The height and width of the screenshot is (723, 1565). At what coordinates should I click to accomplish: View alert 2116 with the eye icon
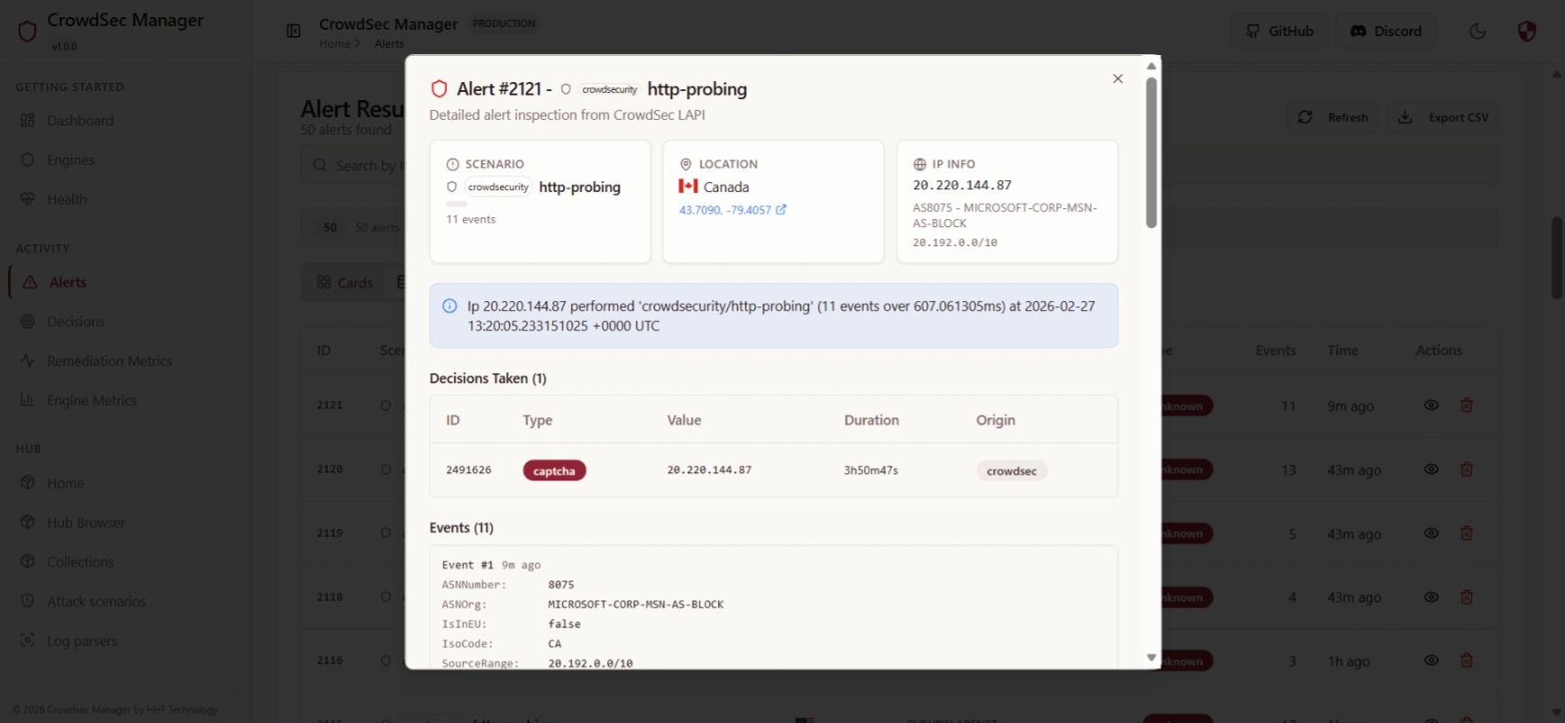pos(1431,661)
